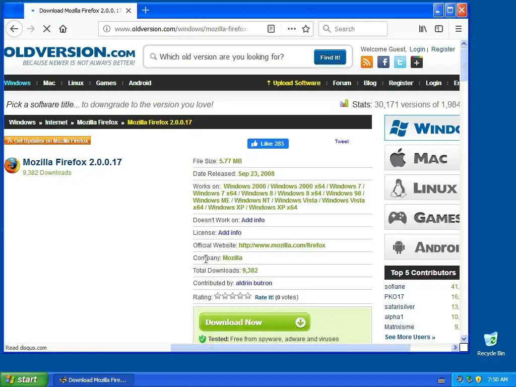Select the Games controller category tile
Screen dimensions: 516x387
tap(422, 217)
